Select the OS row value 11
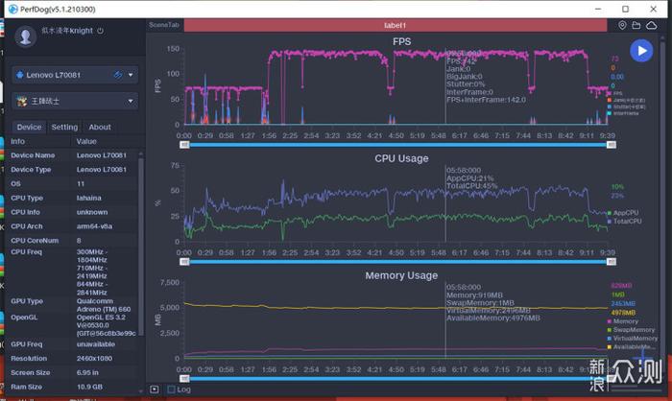672x401 pixels. pos(81,184)
